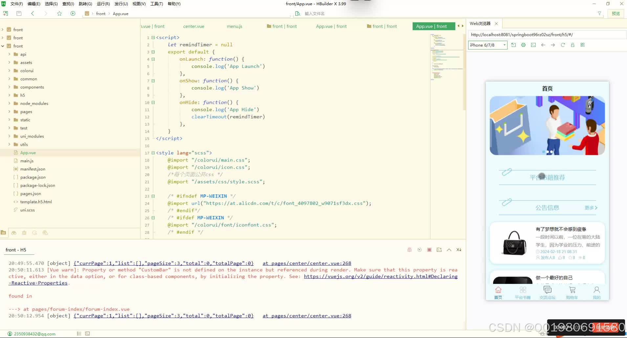
Task: Click the new file icon in the toolbar
Action: 6,13
